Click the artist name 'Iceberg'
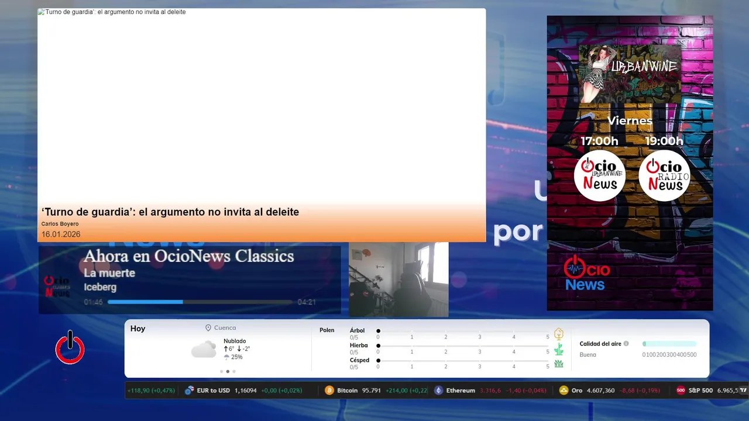This screenshot has width=749, height=421. point(100,287)
